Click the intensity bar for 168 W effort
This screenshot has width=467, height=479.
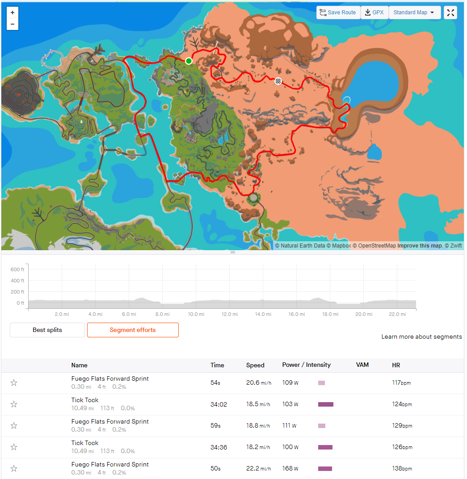[x=325, y=469]
